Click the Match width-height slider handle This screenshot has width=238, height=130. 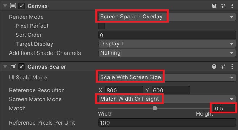tap(155, 108)
